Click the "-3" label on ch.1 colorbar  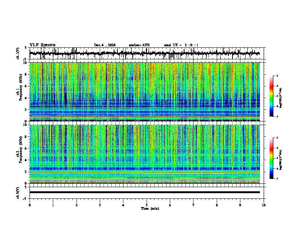point(276,76)
